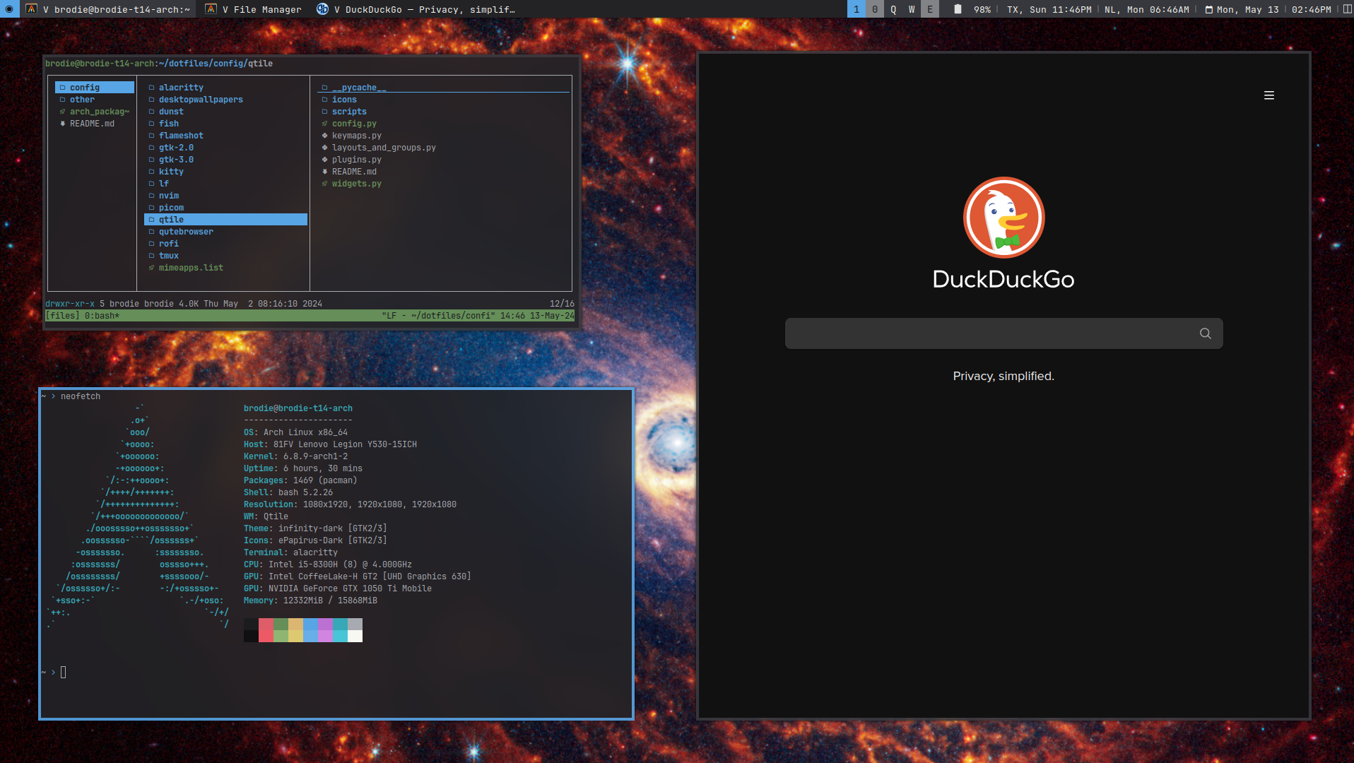The width and height of the screenshot is (1354, 763).
Task: Click the folder icon beside qutebrowser
Action: click(x=151, y=232)
